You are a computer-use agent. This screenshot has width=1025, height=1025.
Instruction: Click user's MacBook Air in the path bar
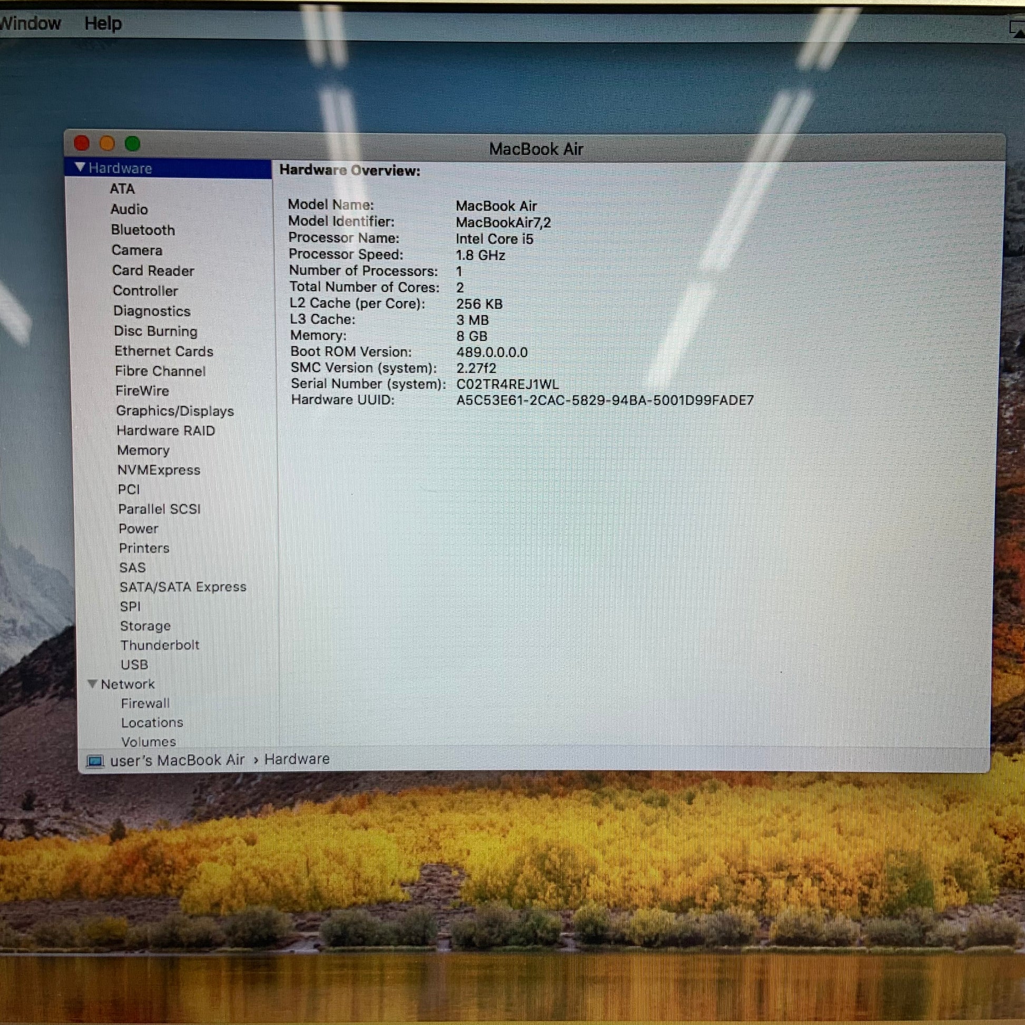[x=177, y=760]
